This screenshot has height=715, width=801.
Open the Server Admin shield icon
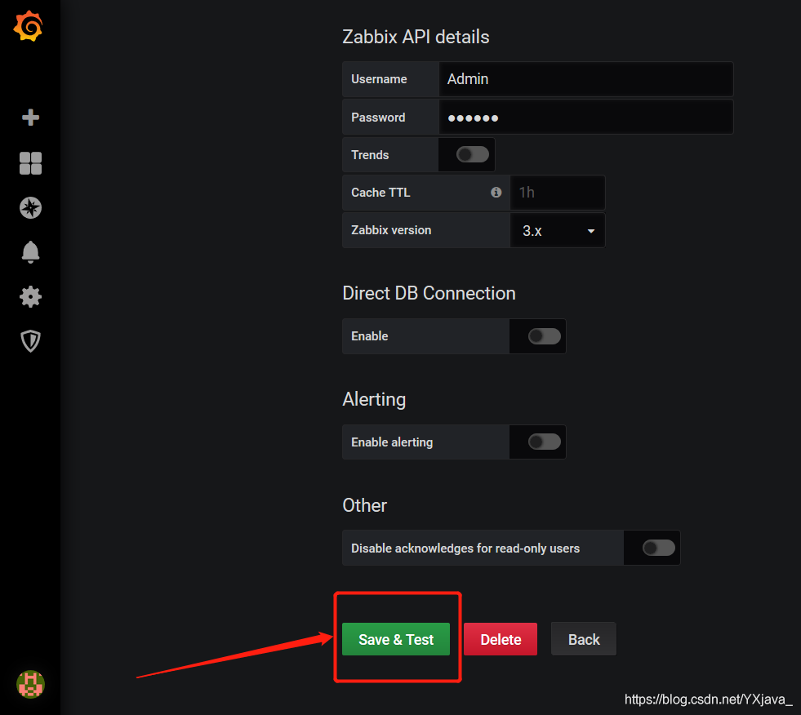(x=31, y=341)
